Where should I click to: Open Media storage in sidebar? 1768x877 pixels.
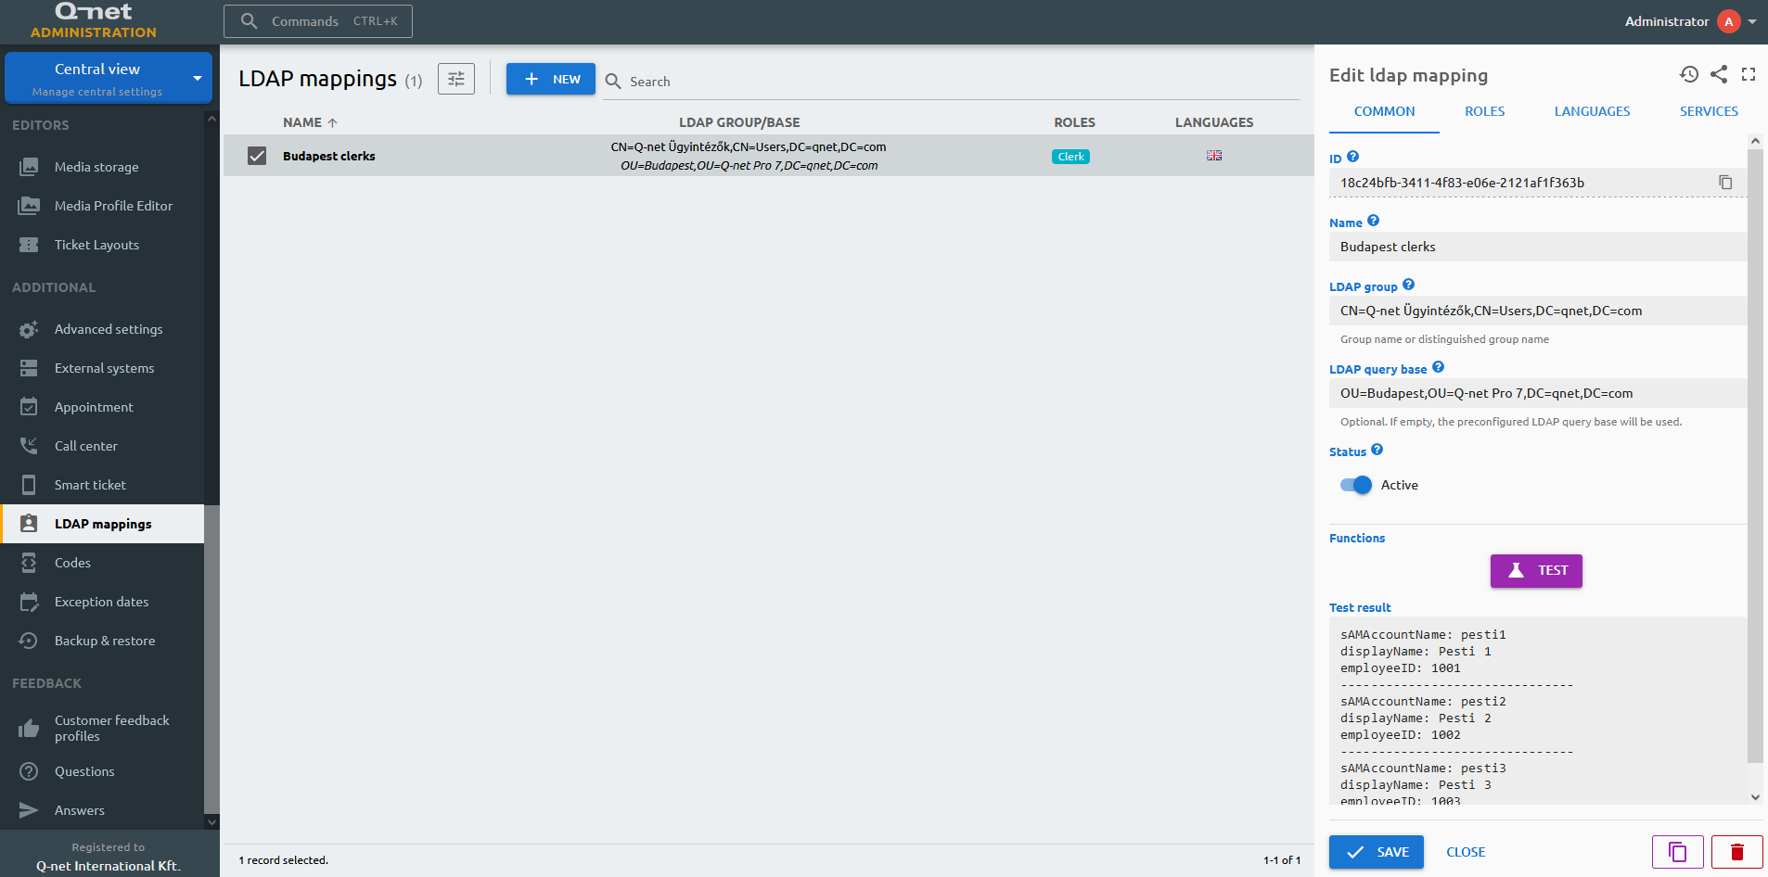click(102, 167)
